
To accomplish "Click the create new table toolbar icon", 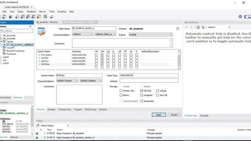I will tap(23, 16).
